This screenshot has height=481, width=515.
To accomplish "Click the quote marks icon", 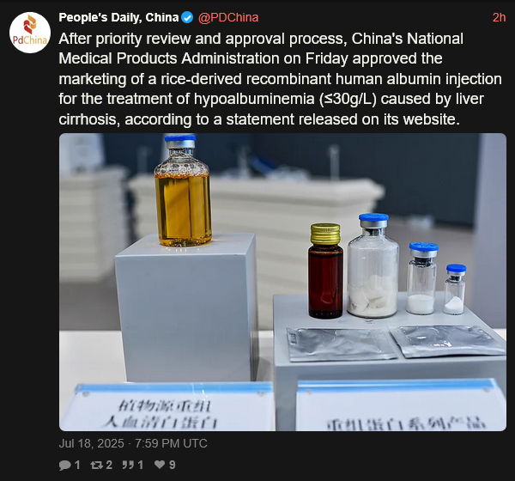I will click(x=128, y=465).
